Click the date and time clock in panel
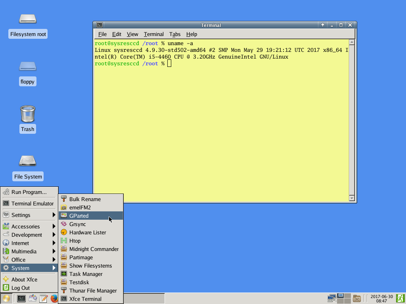The image size is (406, 304). tap(381, 298)
